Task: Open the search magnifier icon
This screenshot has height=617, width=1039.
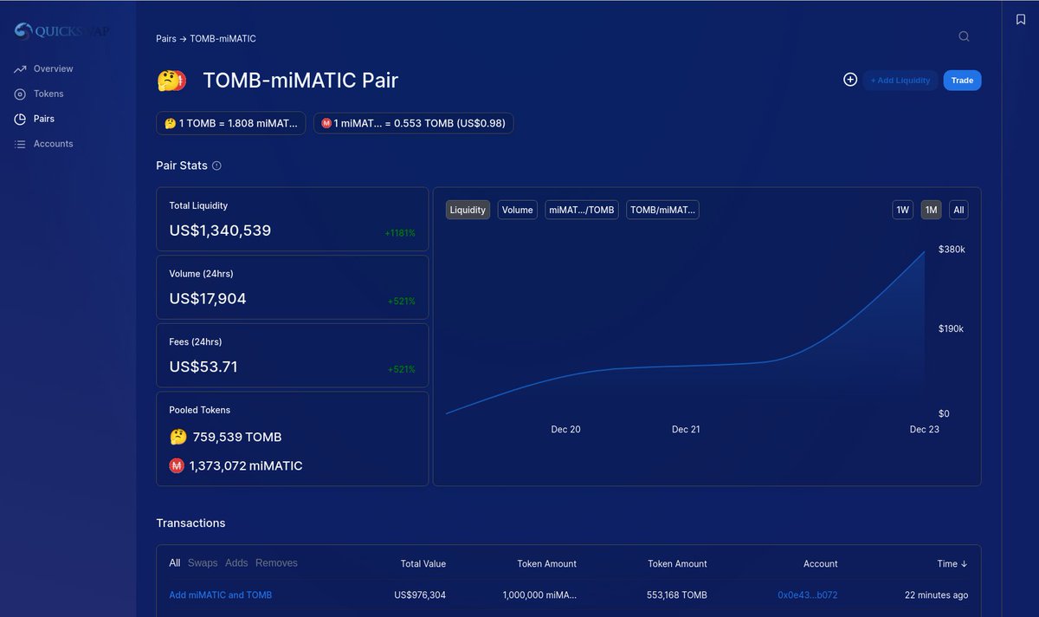Action: [964, 36]
